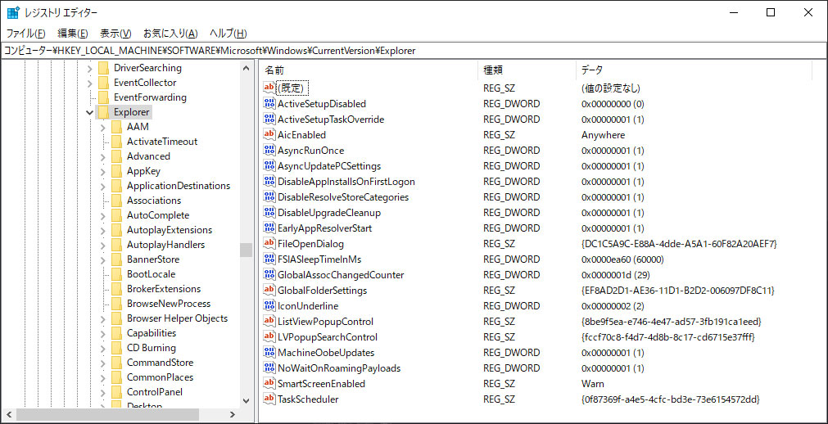Expand the CommandStore subkey
Viewport: 828px width, 424px height.
[x=103, y=363]
